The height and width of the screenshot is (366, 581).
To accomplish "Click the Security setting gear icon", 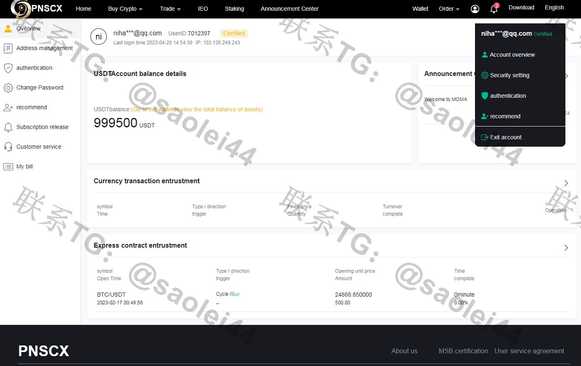I will click(x=484, y=75).
